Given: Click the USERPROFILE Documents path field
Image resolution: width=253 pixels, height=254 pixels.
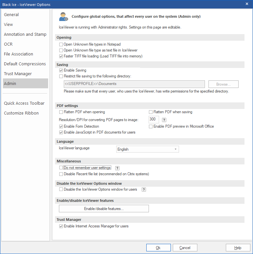Looking at the screenshot, I should [x=134, y=84].
